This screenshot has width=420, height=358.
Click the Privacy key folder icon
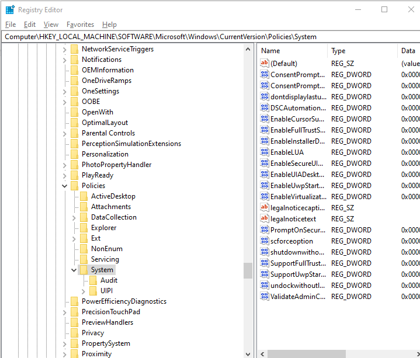coord(74,332)
